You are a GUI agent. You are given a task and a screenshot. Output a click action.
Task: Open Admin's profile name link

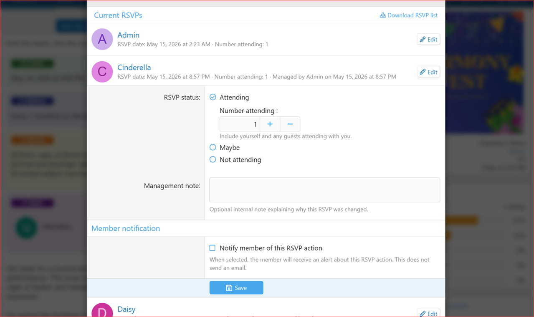[x=128, y=35]
